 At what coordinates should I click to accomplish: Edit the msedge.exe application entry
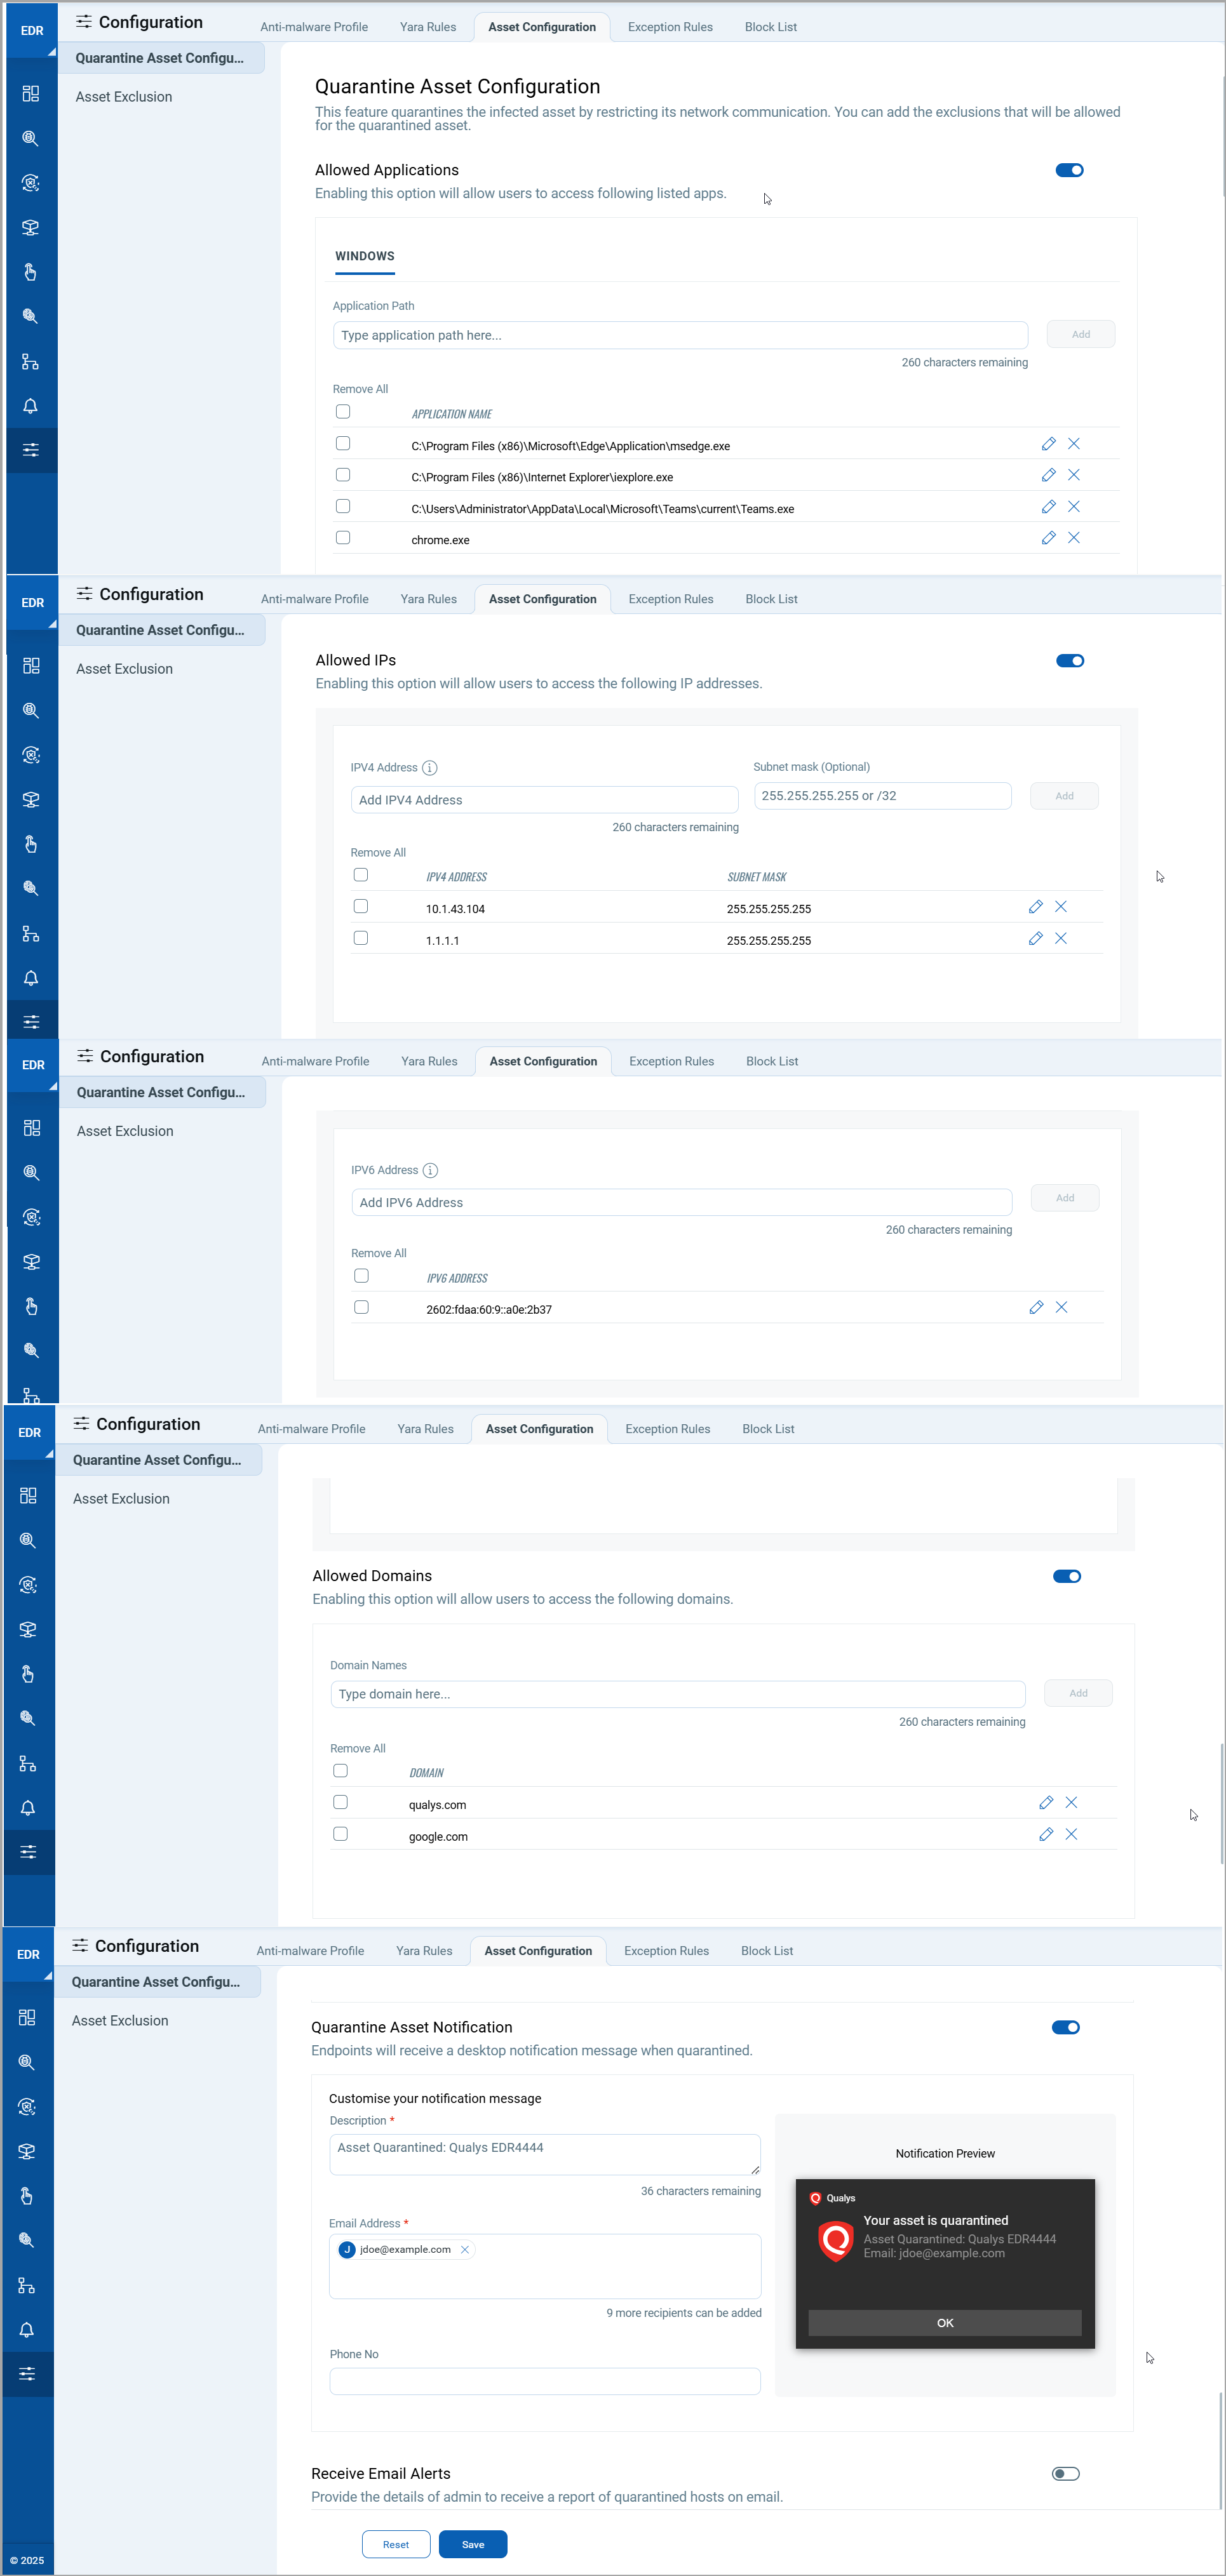click(1048, 444)
